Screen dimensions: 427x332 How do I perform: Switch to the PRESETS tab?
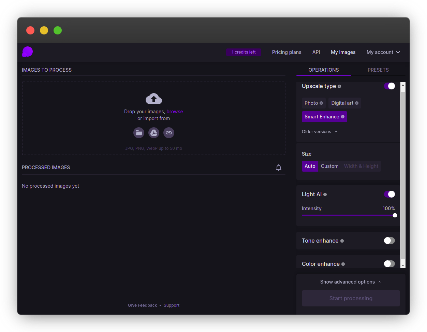[378, 70]
